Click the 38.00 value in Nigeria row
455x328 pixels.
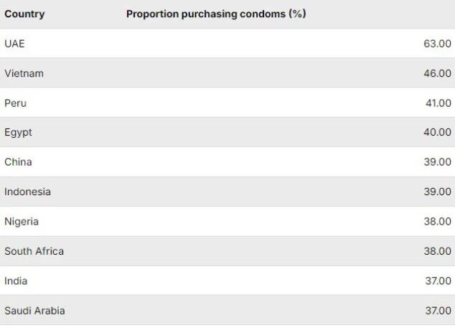[437, 221]
